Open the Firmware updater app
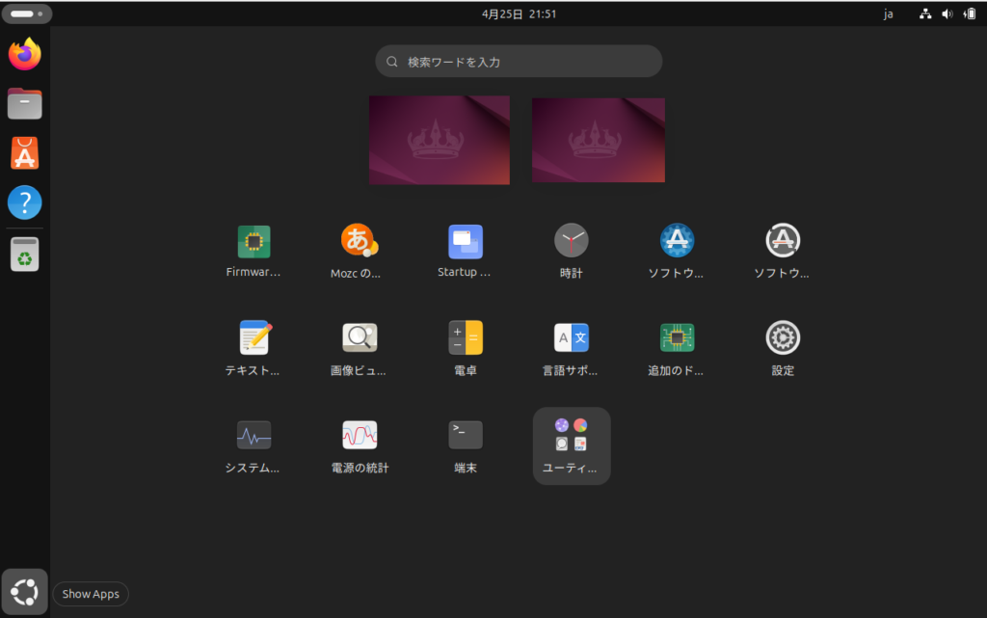Screen dimensions: 987x618 [253, 242]
